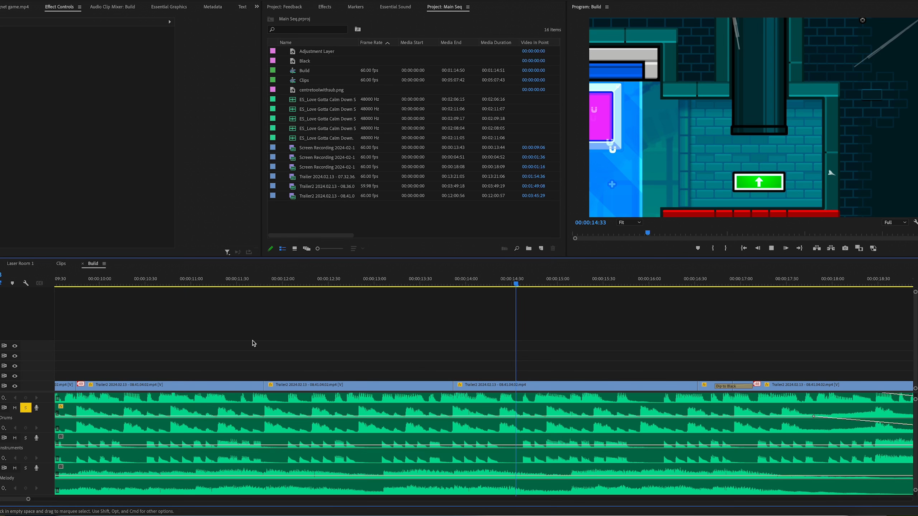Switch project panel to list view
918x516 pixels.
tap(283, 248)
